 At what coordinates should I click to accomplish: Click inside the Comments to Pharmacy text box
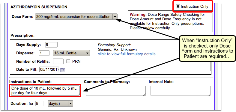[x=116, y=91]
